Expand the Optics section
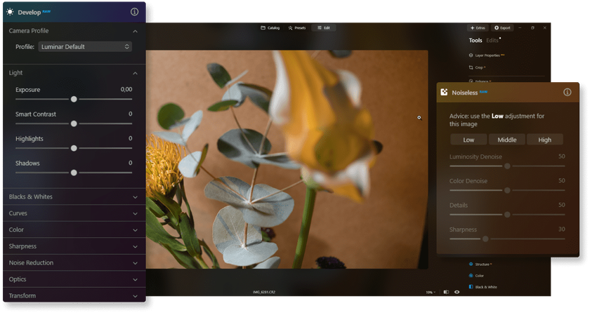This screenshot has height=313, width=590. 74,279
